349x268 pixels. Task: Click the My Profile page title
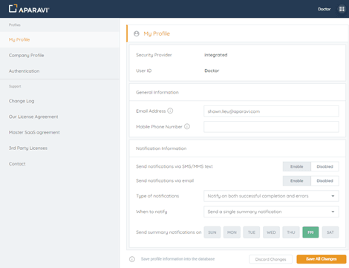(157, 33)
